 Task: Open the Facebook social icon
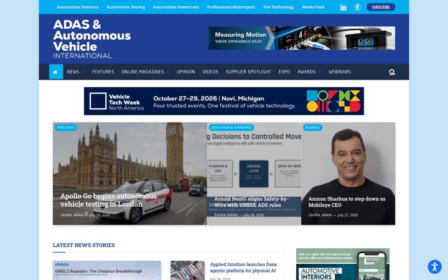pos(357,7)
